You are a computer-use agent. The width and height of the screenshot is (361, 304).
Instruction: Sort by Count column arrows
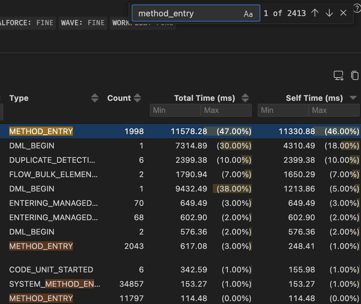pyautogui.click(x=137, y=98)
